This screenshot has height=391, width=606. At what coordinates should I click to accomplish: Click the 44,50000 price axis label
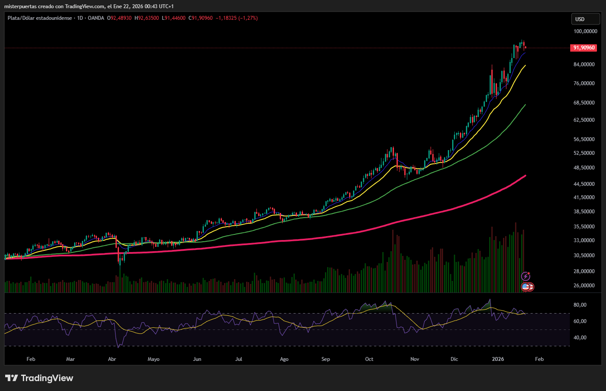pyautogui.click(x=584, y=184)
